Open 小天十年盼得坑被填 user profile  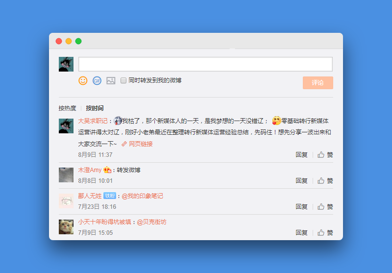(x=104, y=222)
